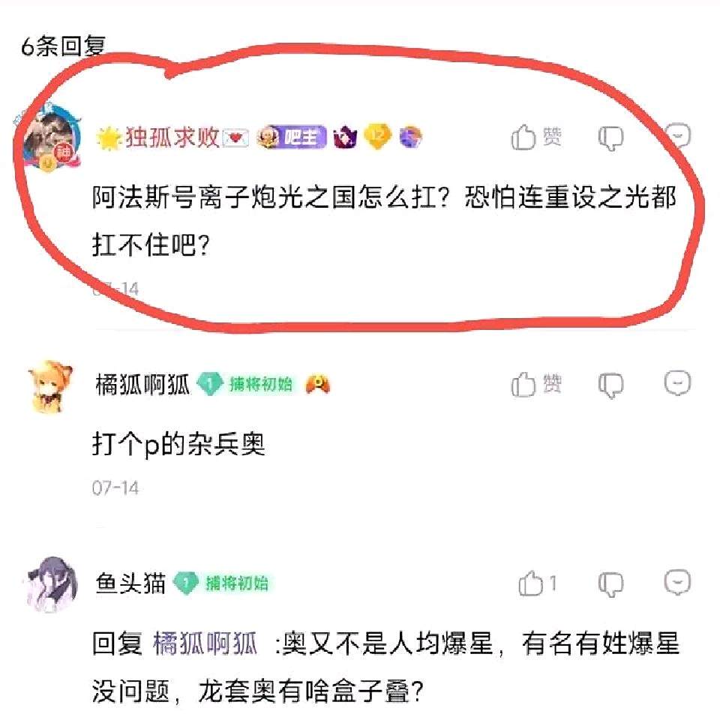Tap the username 鱼头猫
Image resolution: width=720 pixels, height=720 pixels.
tap(130, 583)
